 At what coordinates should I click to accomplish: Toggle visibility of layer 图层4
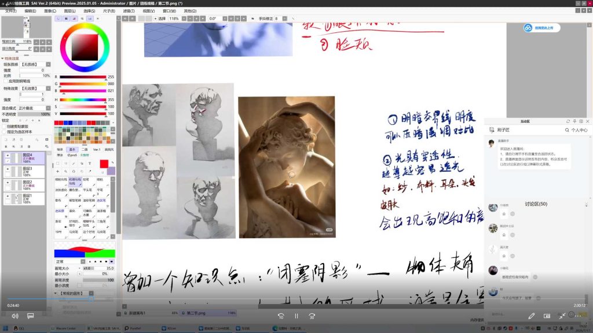click(x=7, y=155)
